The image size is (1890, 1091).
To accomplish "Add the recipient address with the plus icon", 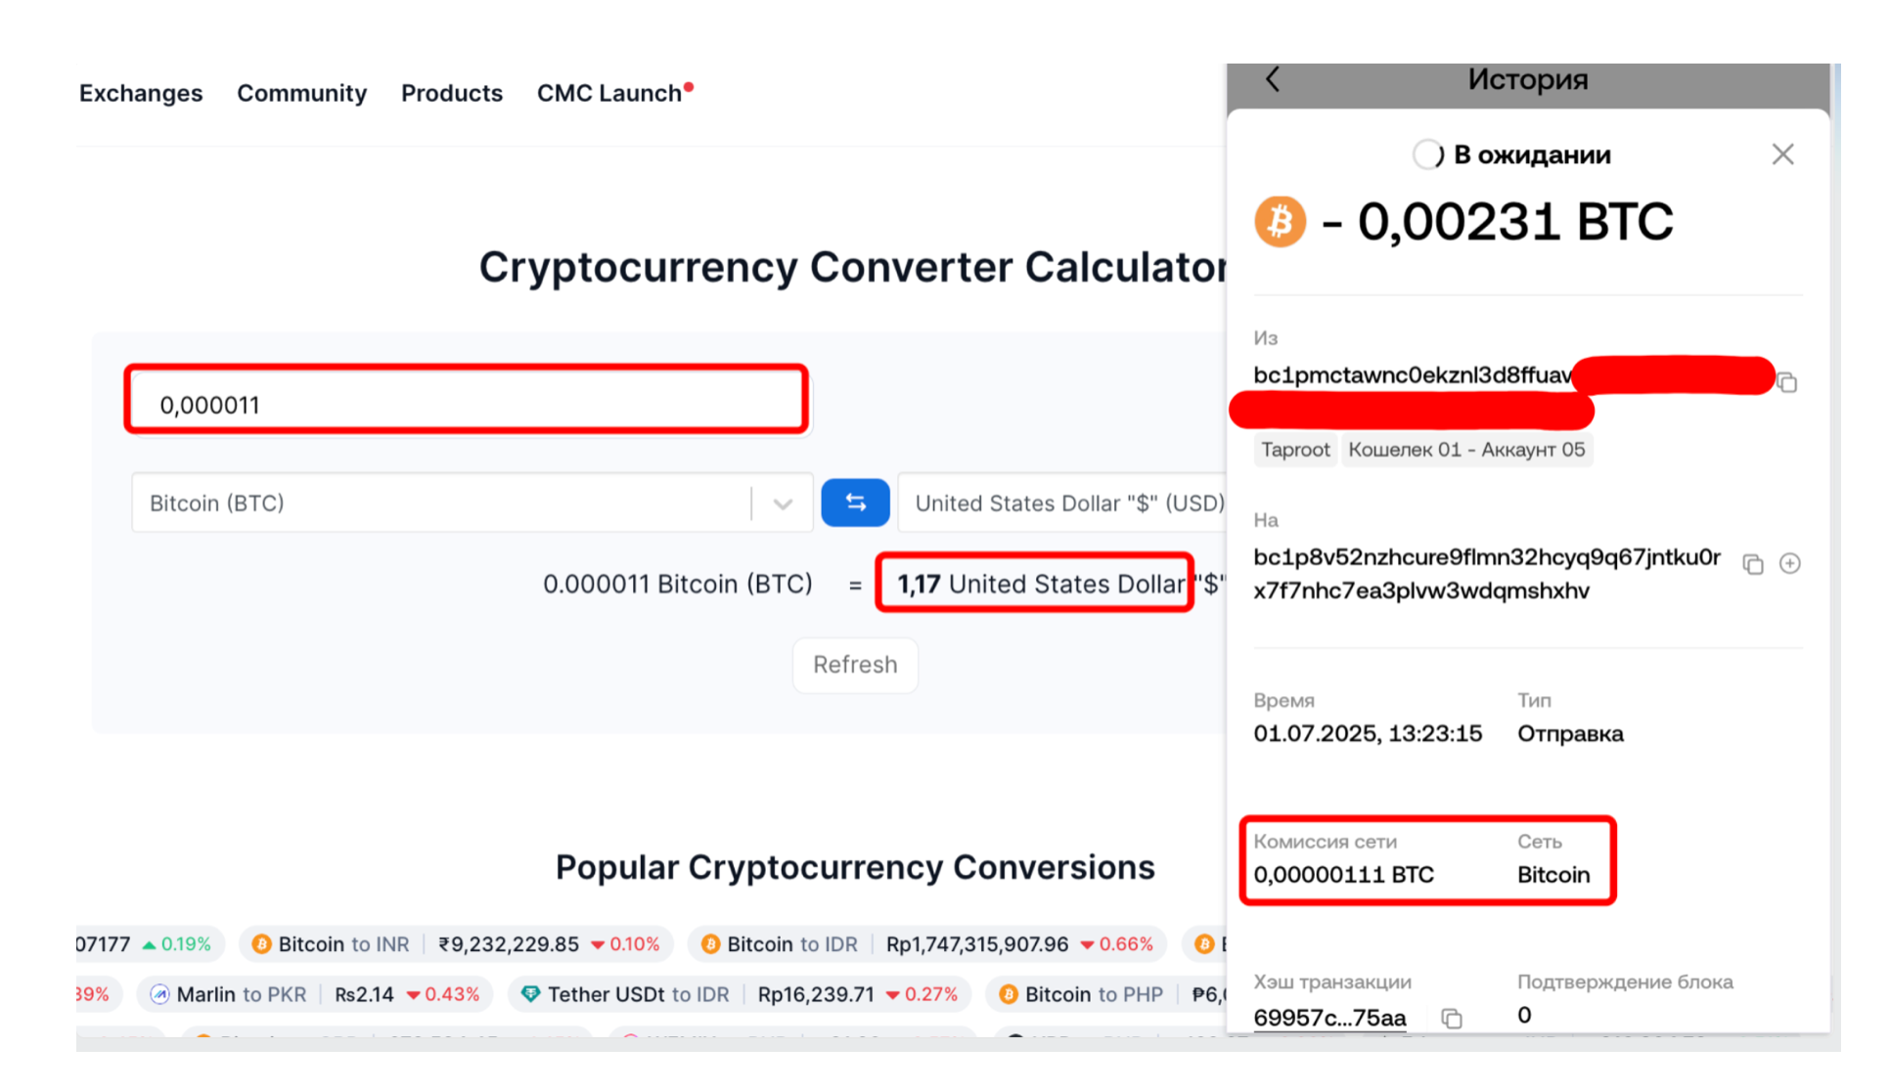I will pos(1789,563).
